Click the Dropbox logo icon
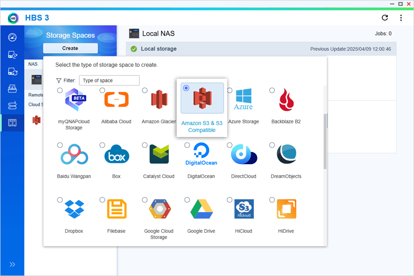Image resolution: width=414 pixels, height=276 pixels. coord(74,209)
